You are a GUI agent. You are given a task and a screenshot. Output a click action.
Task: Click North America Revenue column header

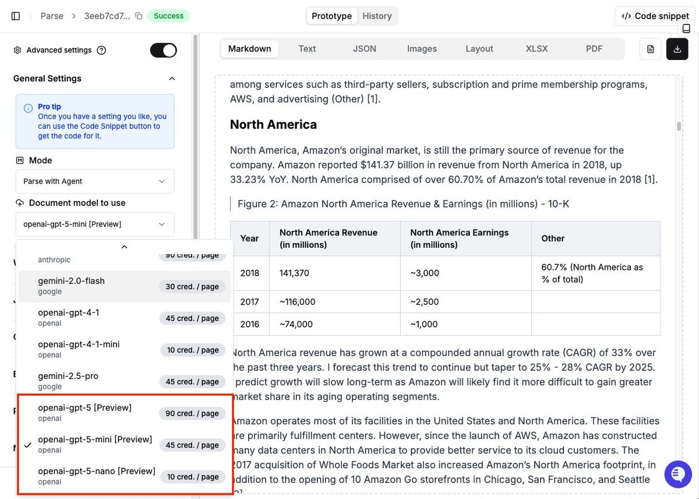click(335, 238)
